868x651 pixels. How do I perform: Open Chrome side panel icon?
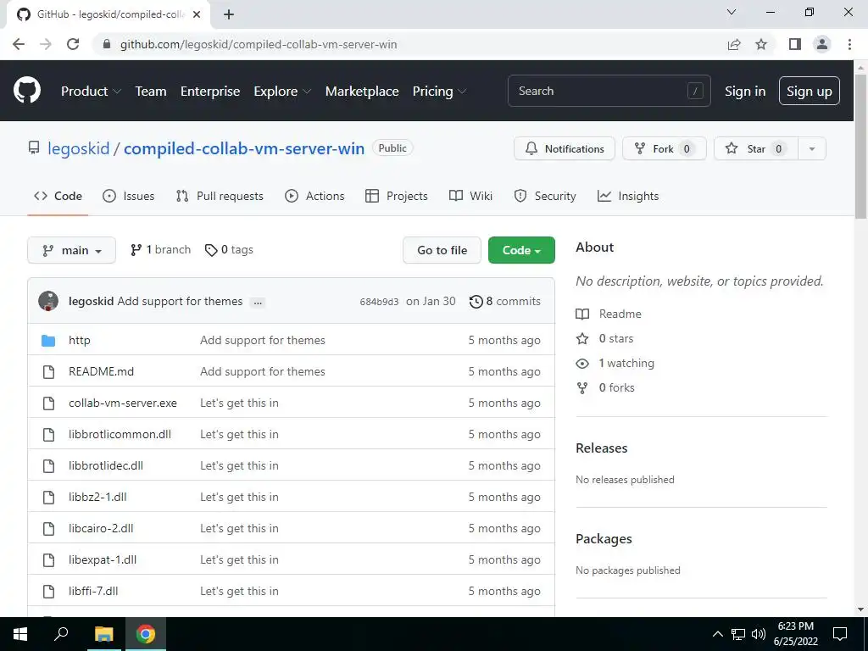pyautogui.click(x=795, y=44)
